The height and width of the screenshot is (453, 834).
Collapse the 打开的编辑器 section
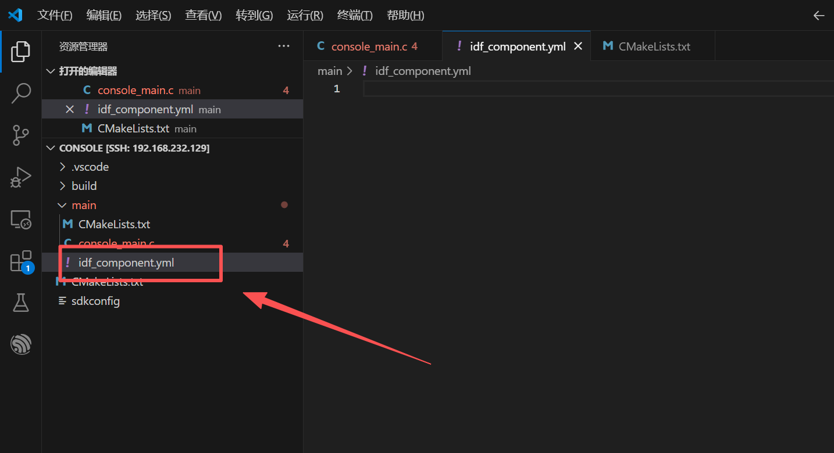[x=172, y=71]
